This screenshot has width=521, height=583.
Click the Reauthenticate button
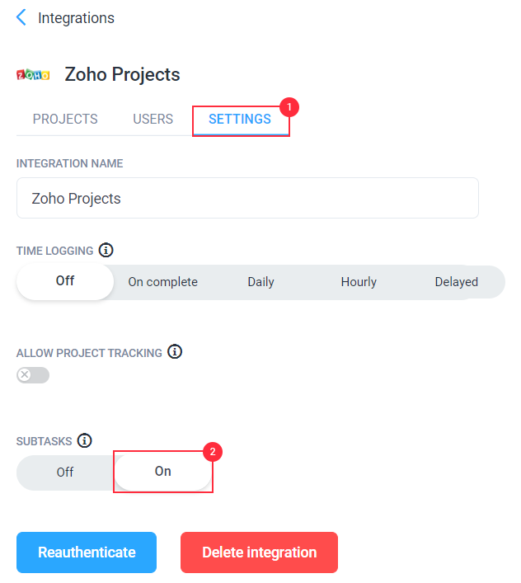point(87,552)
